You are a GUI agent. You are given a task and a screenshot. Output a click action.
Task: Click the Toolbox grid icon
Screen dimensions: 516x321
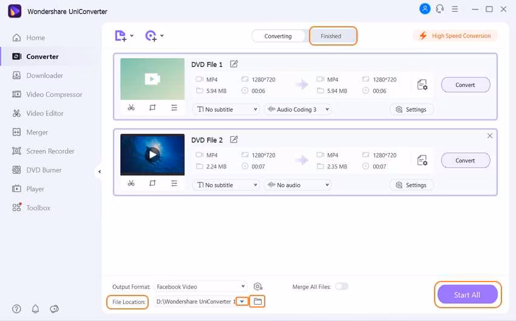(x=16, y=208)
